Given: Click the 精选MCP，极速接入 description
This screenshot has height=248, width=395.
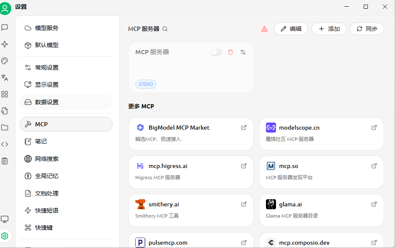Looking at the screenshot, I should coord(158,139).
